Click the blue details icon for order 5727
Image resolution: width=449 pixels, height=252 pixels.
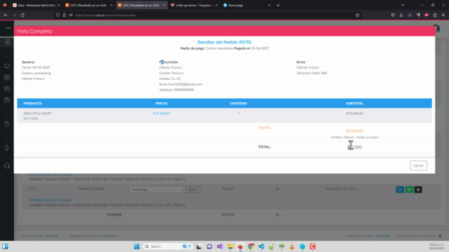tap(400, 190)
